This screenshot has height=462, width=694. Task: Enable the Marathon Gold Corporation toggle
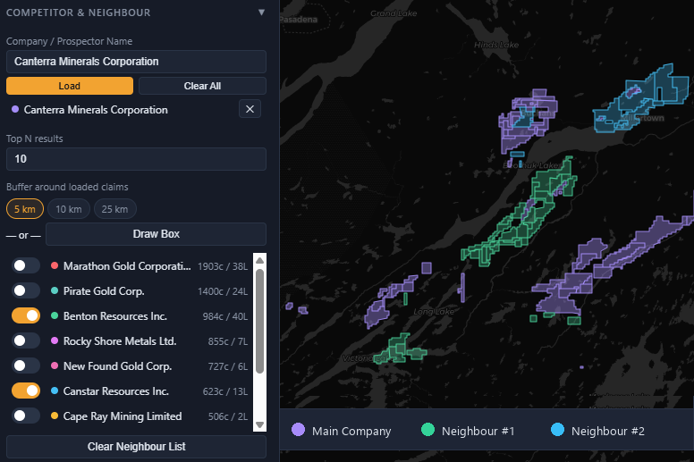coord(26,265)
